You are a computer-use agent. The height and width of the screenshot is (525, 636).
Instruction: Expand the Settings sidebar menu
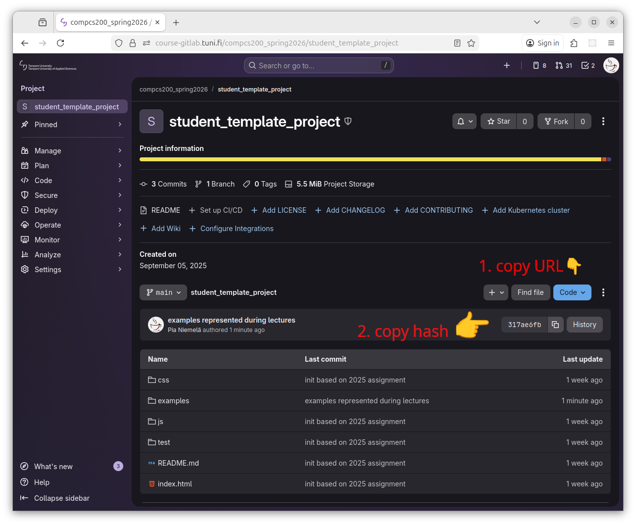click(48, 270)
